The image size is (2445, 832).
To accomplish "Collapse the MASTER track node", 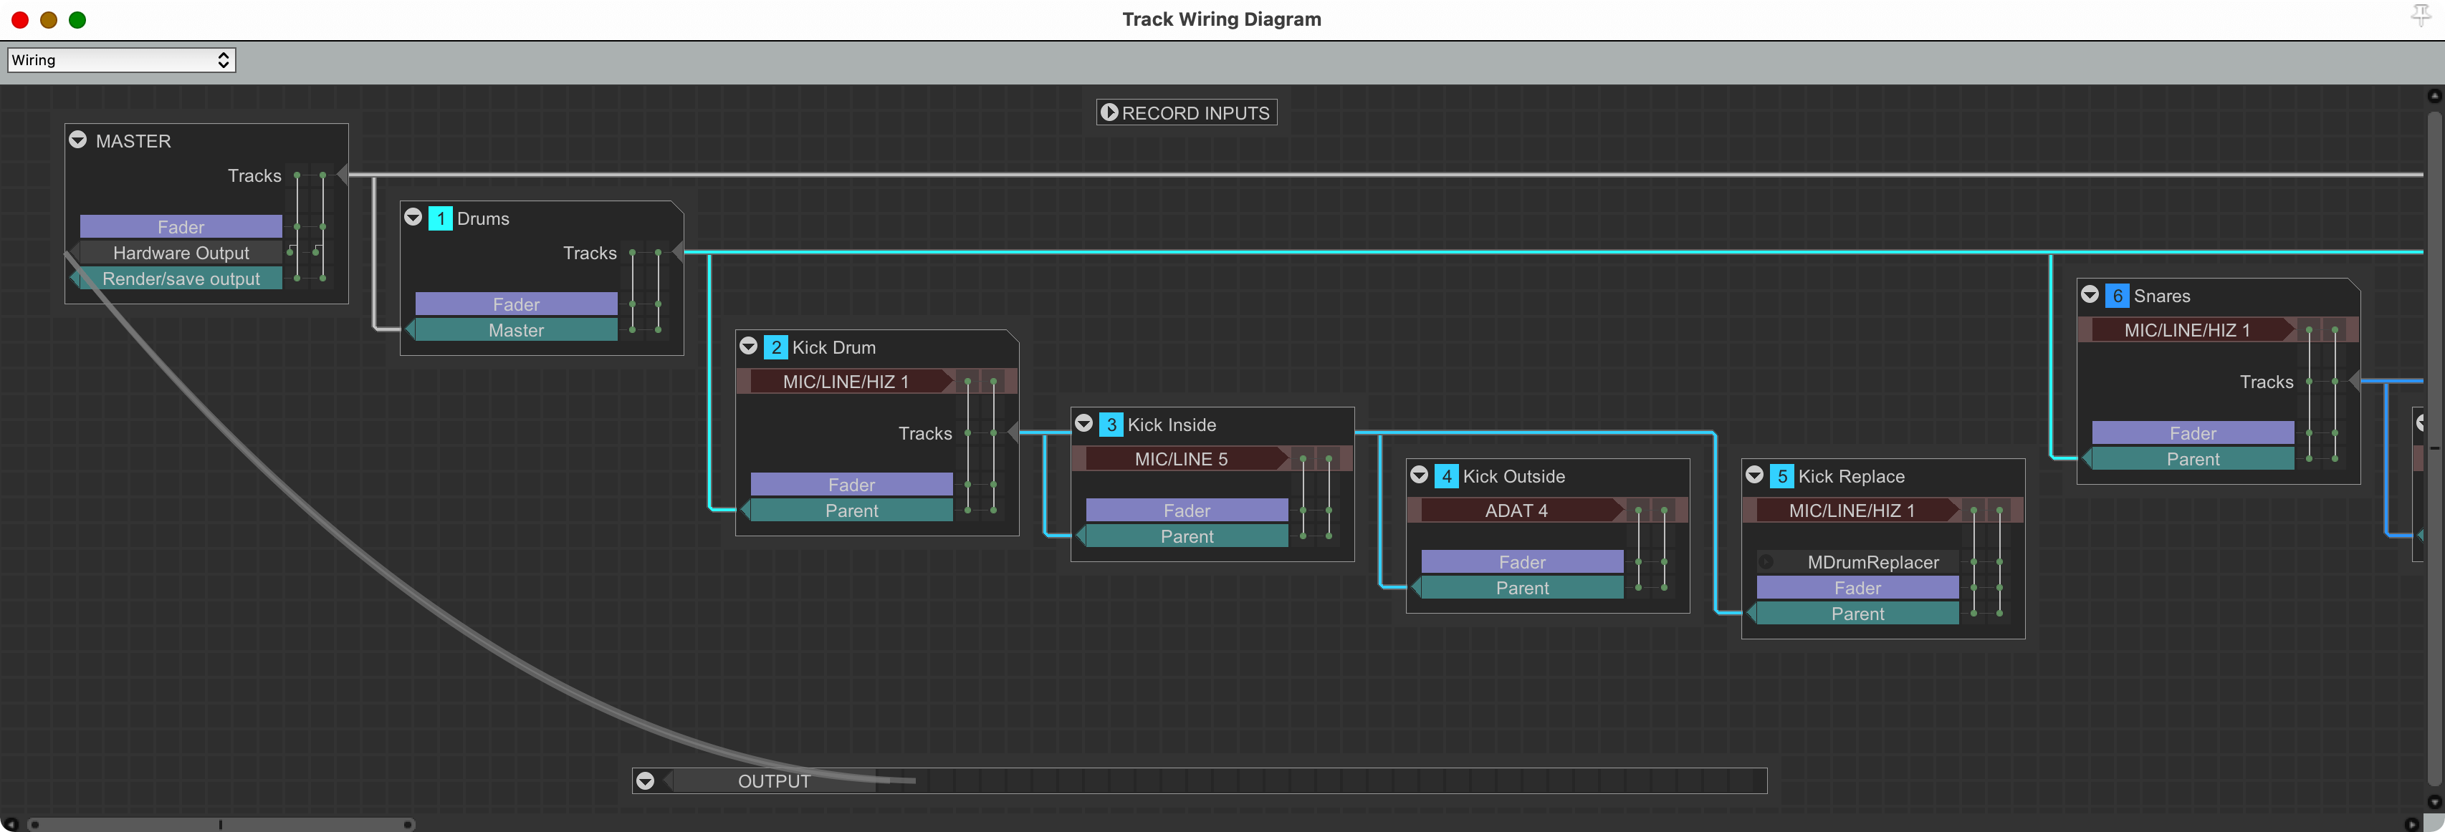I will click(x=78, y=140).
